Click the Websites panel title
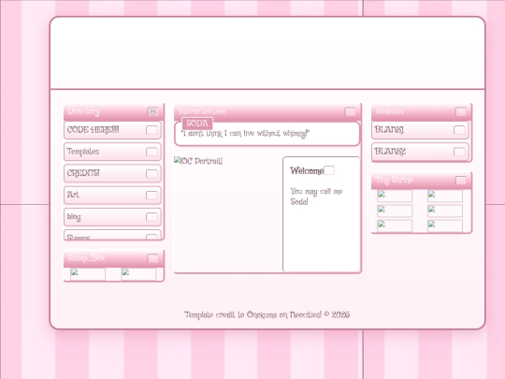 [x=389, y=111]
